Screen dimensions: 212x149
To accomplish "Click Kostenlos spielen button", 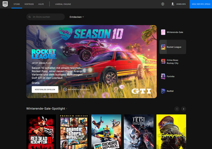I will [45, 89].
